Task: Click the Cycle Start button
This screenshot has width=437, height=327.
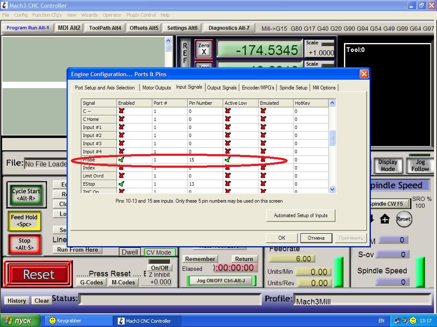Action: coord(26,195)
